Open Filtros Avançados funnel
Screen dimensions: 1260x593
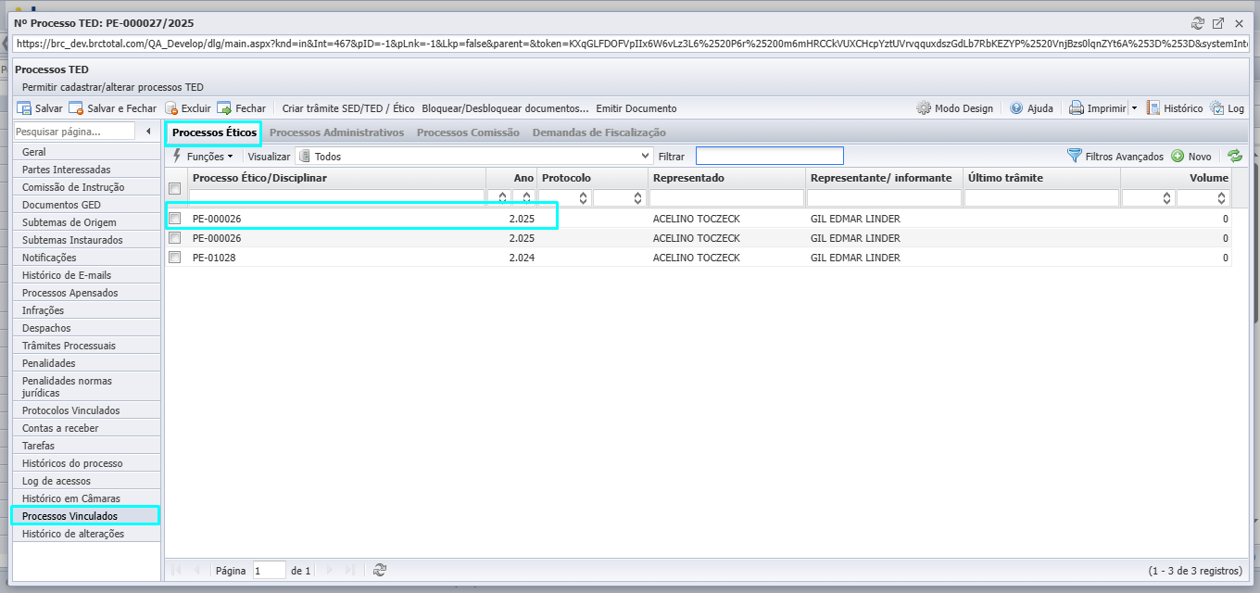tap(1115, 157)
